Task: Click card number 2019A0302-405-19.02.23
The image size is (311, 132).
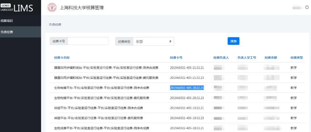Action: pyautogui.click(x=187, y=118)
